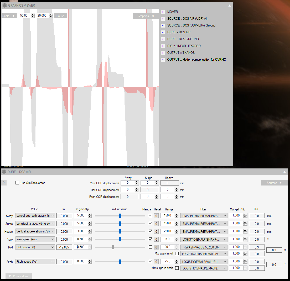Screen dimensions: 290x281
Task: Open the Graphics side panel tab
Action: [146, 16]
